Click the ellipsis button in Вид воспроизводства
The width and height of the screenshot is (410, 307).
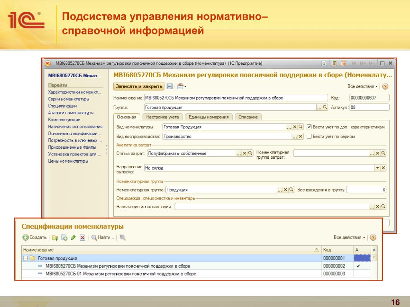point(295,137)
